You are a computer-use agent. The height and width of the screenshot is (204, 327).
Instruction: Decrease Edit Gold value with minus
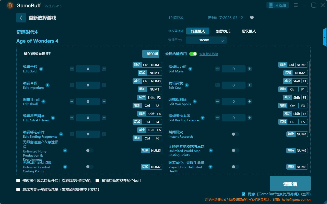(72, 69)
